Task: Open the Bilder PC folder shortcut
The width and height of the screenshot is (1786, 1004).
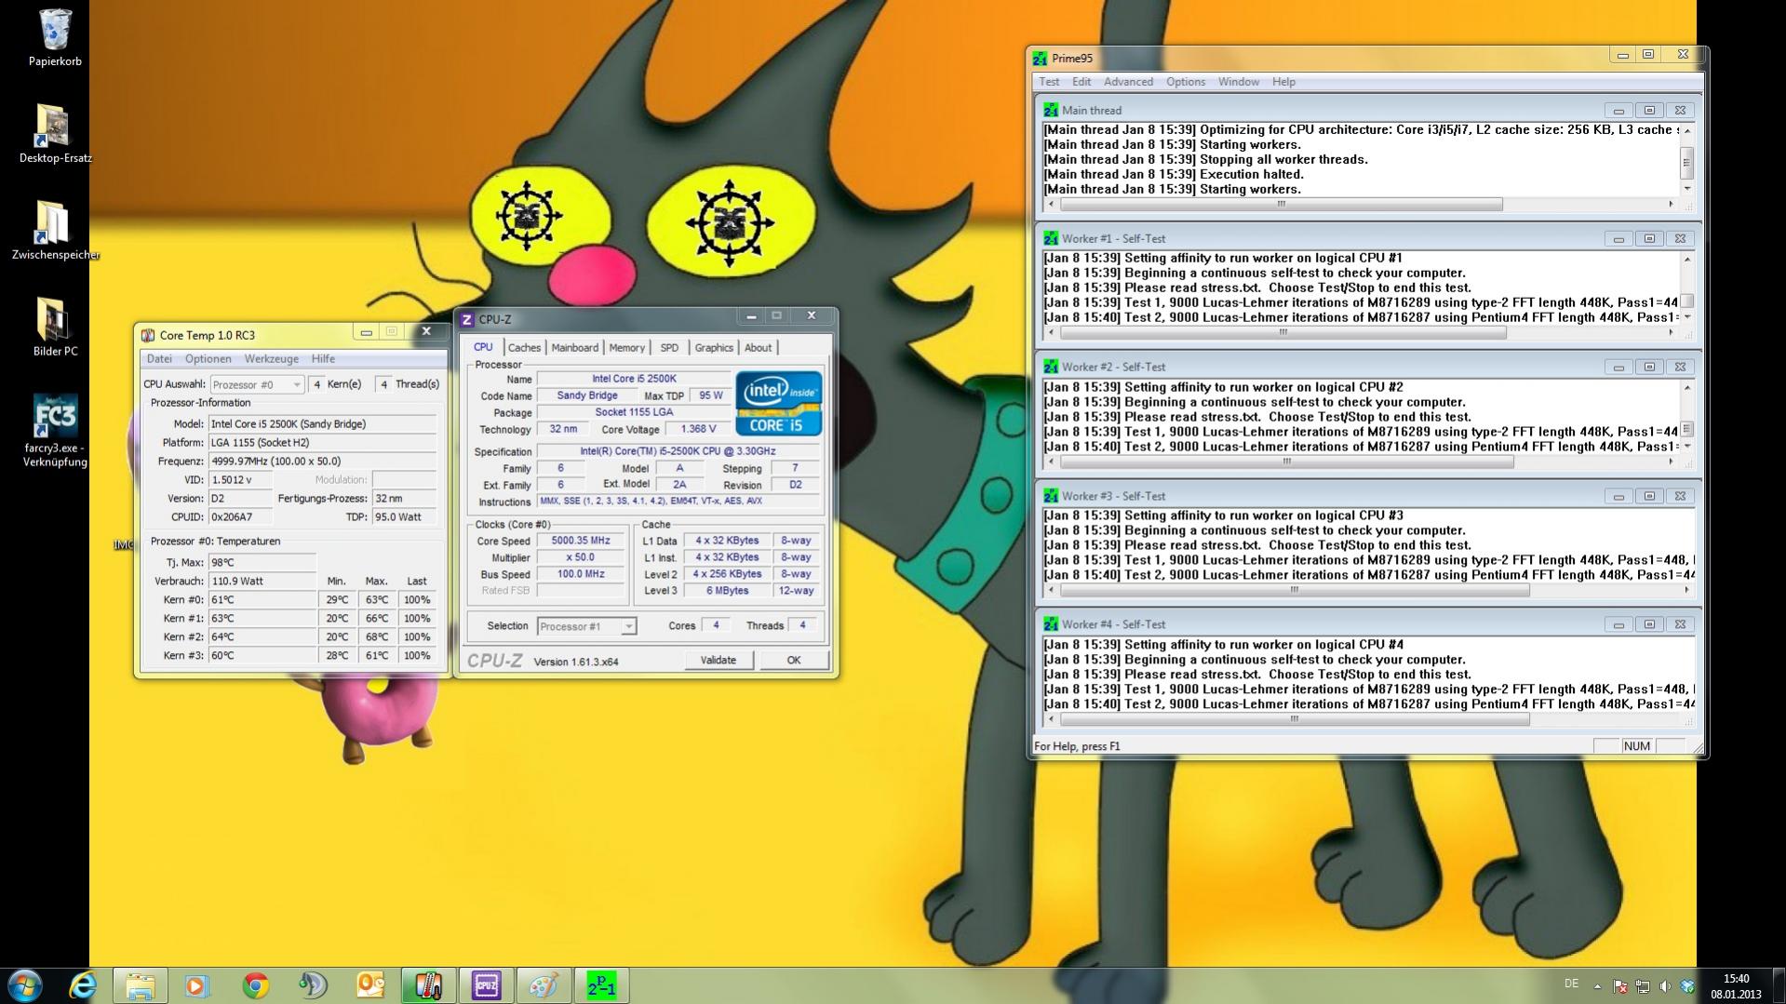Action: 53,320
